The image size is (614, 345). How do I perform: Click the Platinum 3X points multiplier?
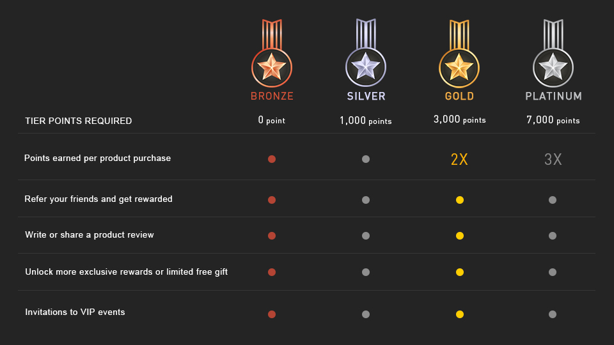pyautogui.click(x=553, y=160)
